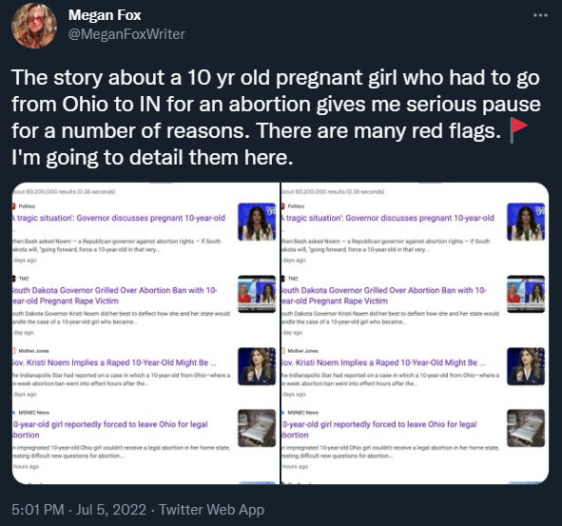Click Megan Fox's profile avatar
This screenshot has height=526, width=562.
tap(34, 25)
